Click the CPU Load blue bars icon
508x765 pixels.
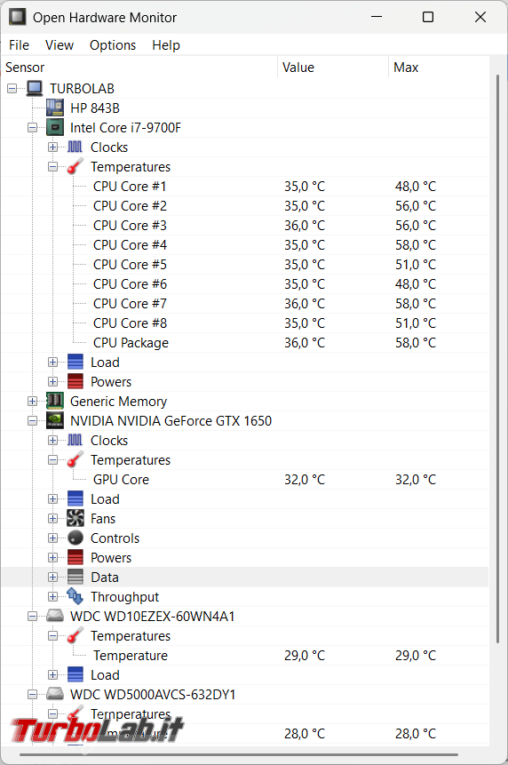[x=75, y=362]
